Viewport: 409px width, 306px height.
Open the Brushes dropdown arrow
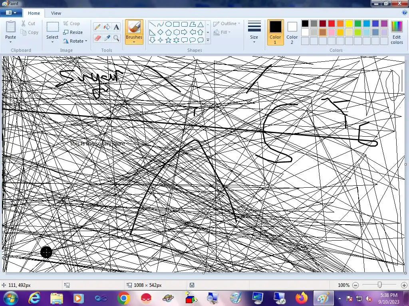(x=134, y=41)
